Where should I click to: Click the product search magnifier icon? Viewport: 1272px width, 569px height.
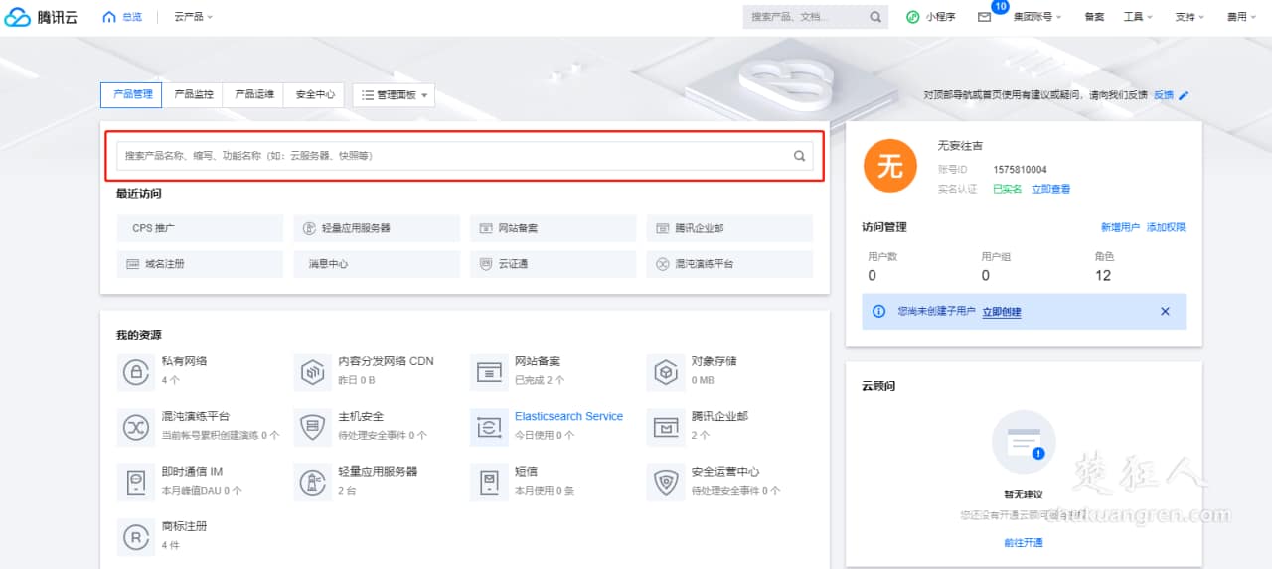pyautogui.click(x=799, y=156)
